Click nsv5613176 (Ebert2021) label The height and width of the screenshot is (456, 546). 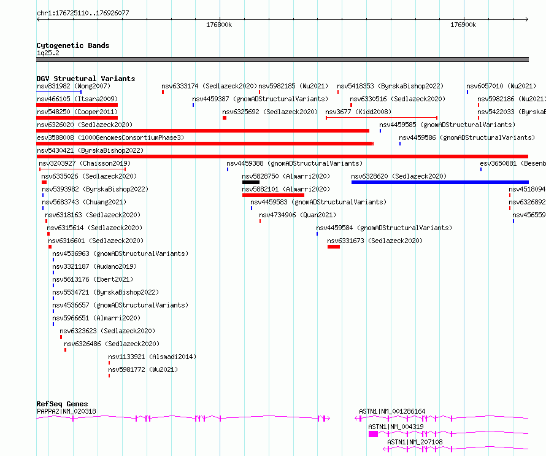[x=93, y=279]
